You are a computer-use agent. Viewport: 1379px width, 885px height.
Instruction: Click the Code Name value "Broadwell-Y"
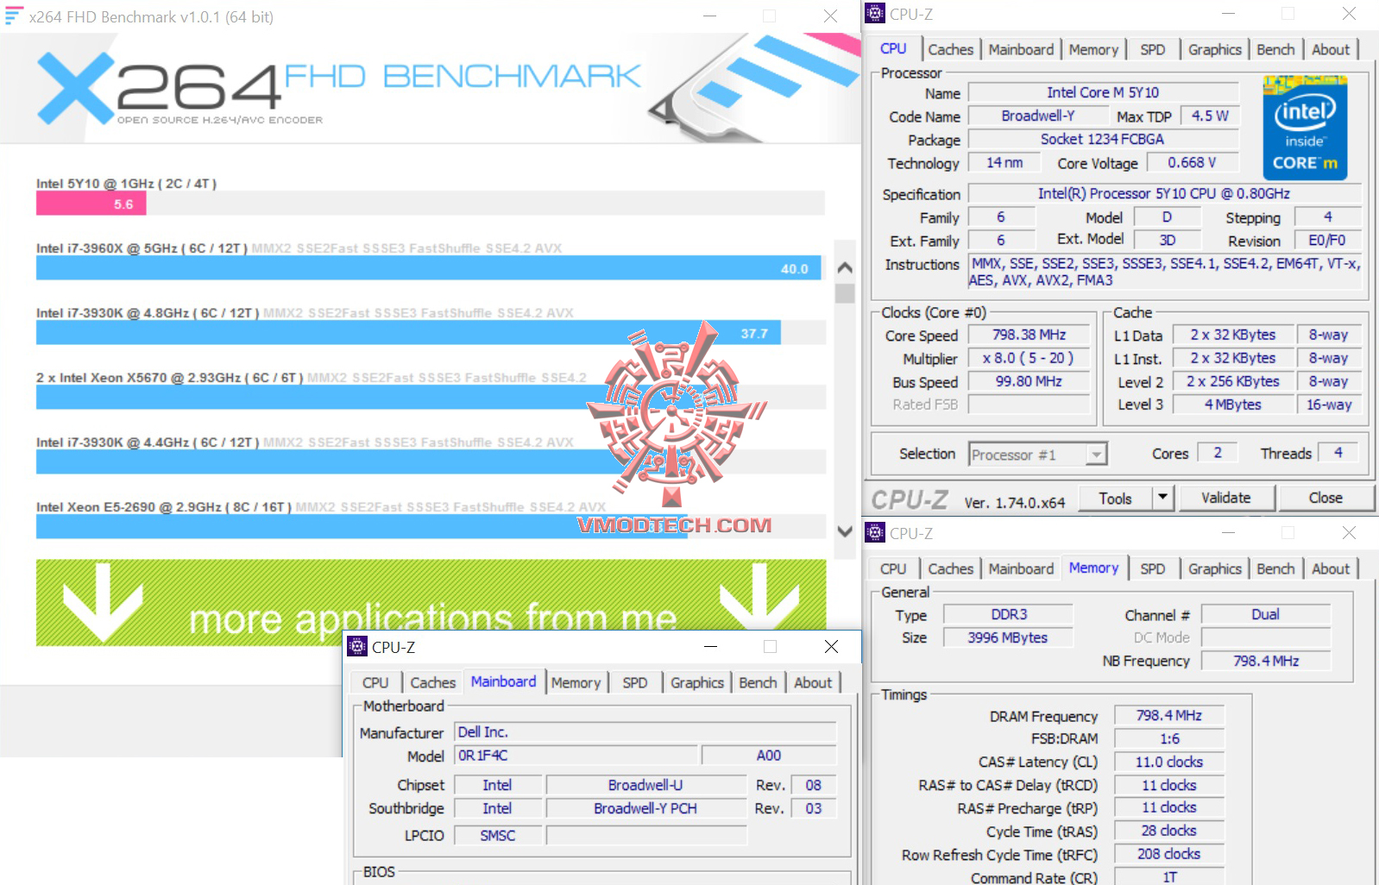(1038, 116)
